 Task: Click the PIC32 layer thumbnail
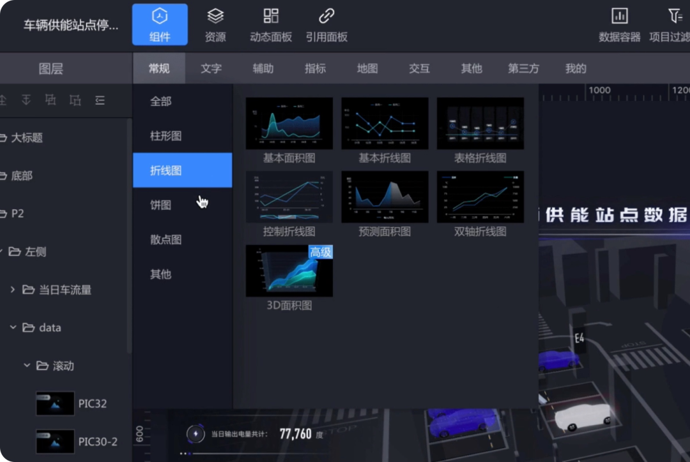(x=55, y=403)
